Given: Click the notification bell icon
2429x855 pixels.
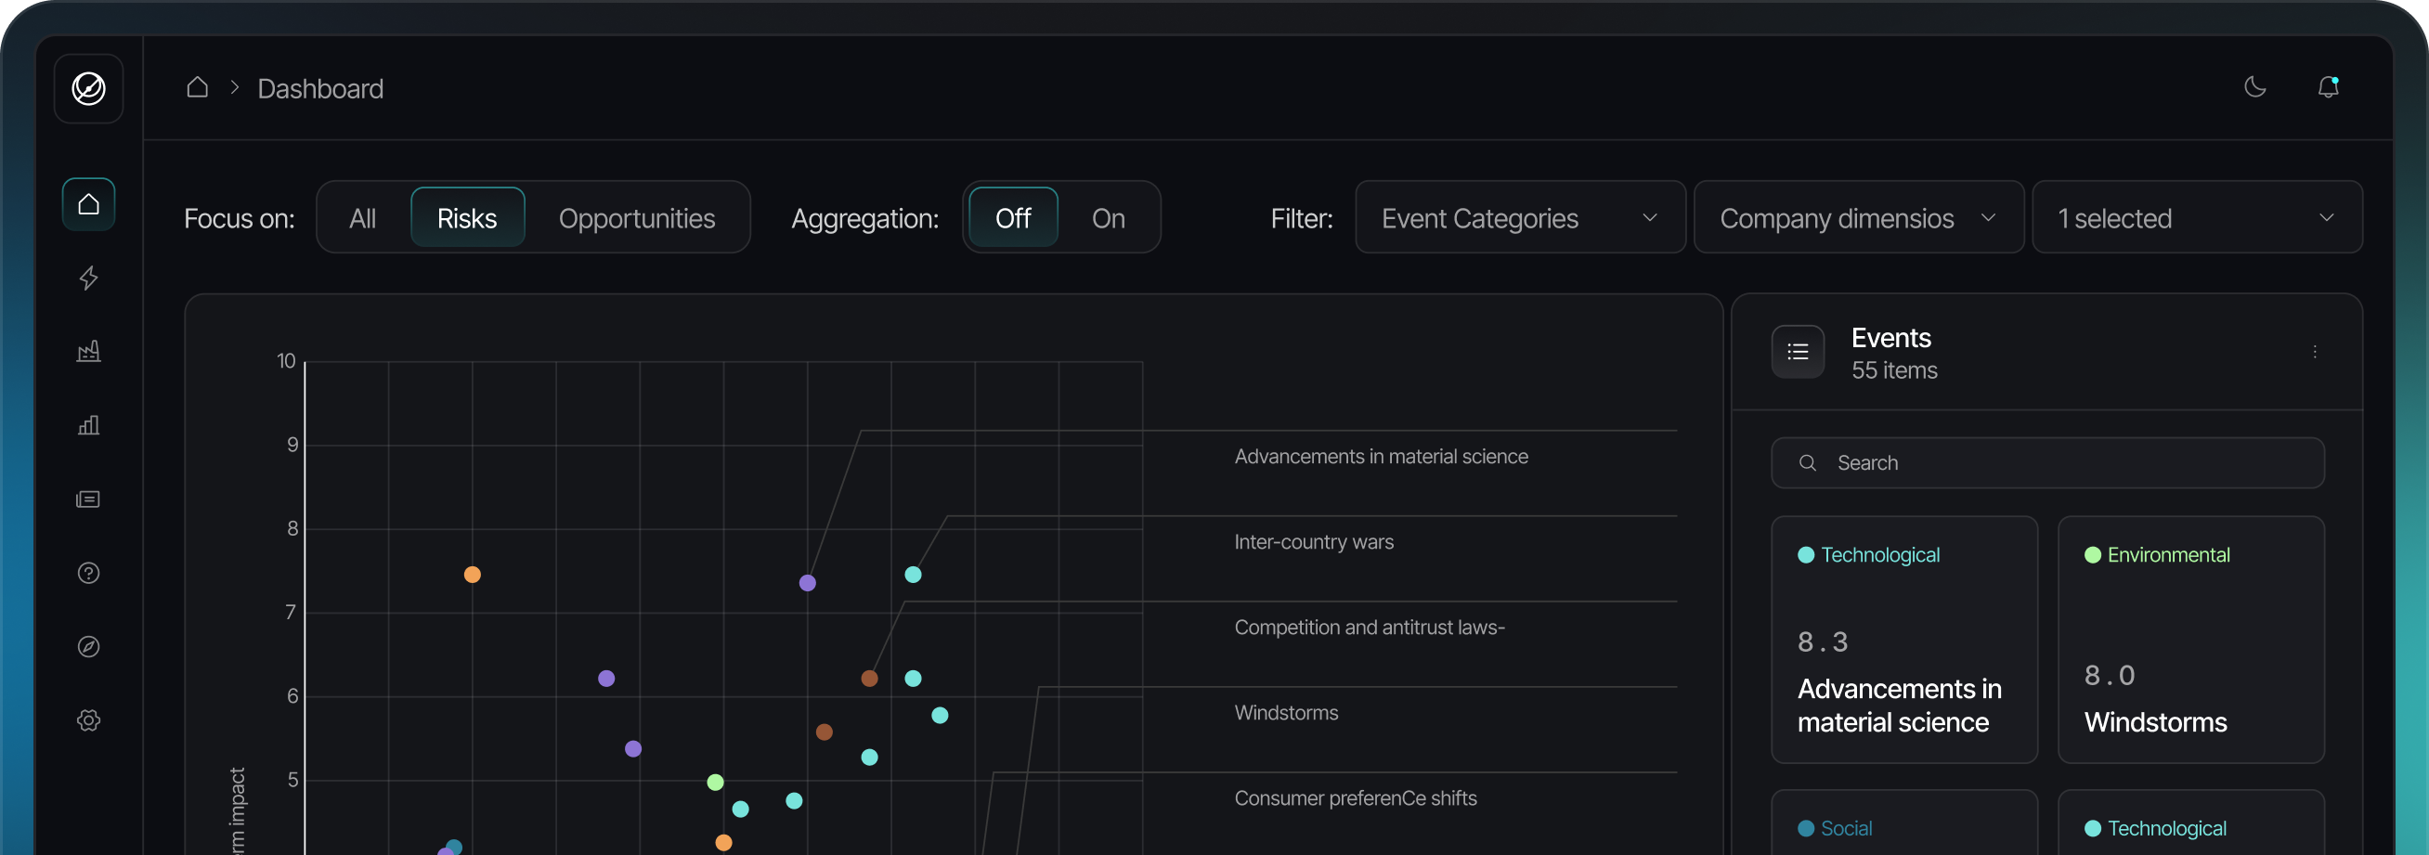Looking at the screenshot, I should click(2327, 87).
